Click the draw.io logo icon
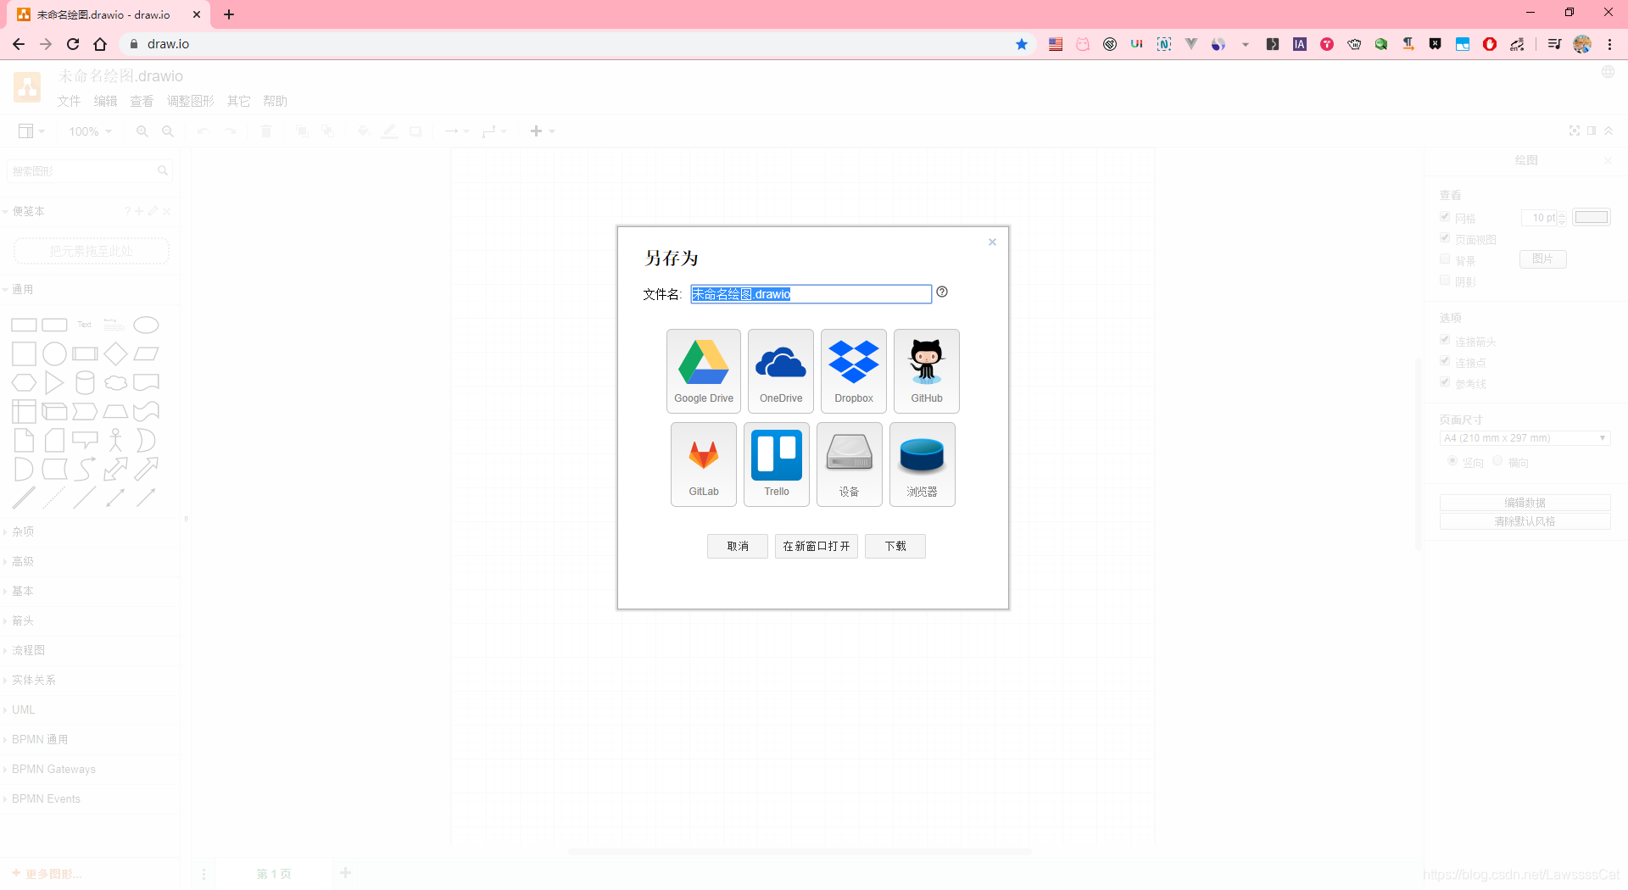Viewport: 1628px width, 890px height. pos(27,86)
